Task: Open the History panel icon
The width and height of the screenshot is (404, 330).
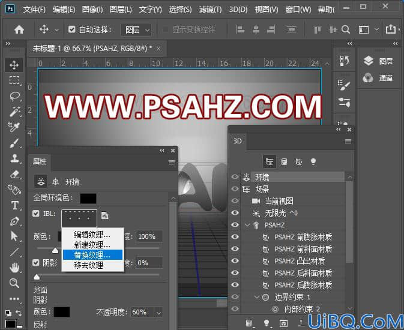Action: (344, 61)
